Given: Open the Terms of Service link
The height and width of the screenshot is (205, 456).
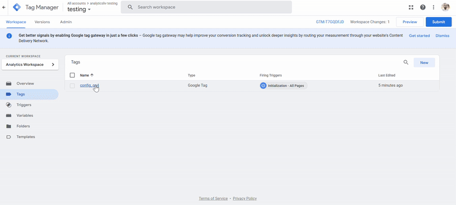Looking at the screenshot, I should 213,198.
